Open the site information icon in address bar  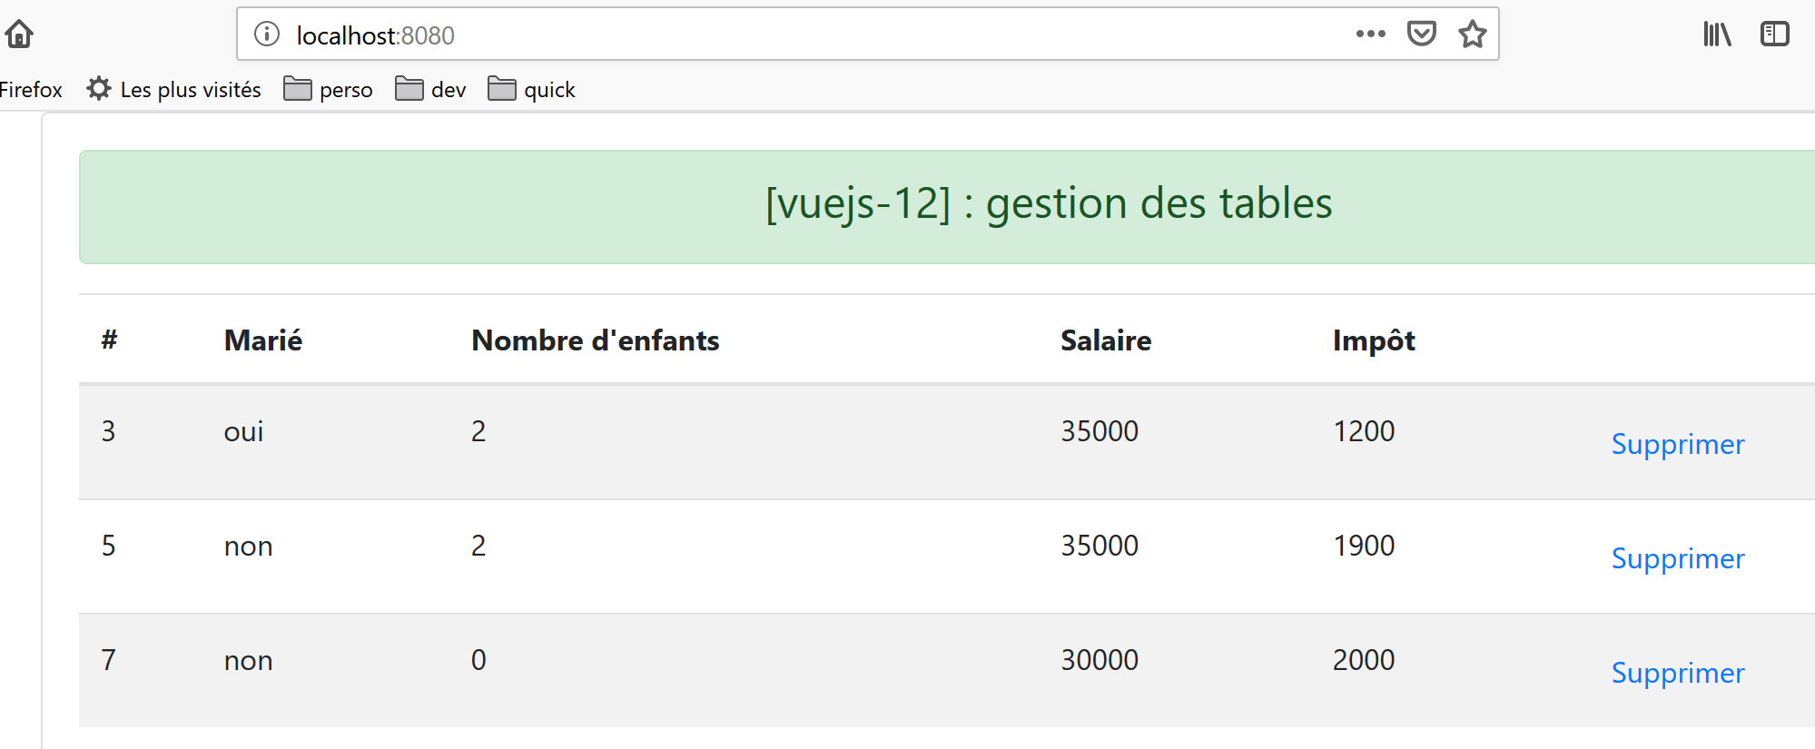[266, 34]
